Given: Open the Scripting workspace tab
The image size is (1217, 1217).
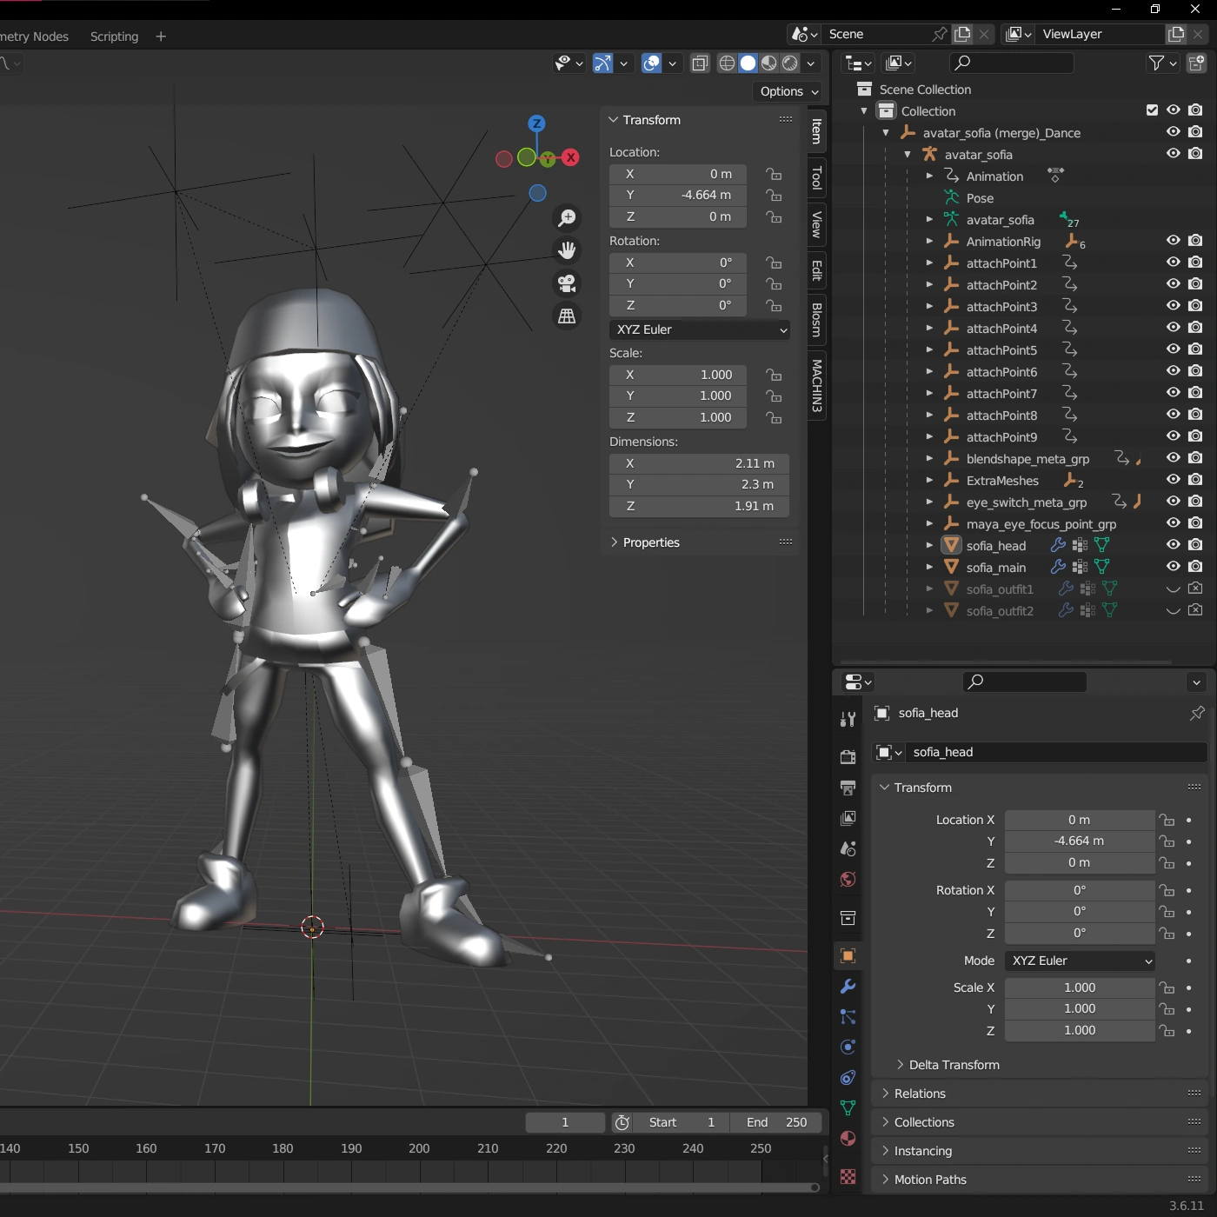Looking at the screenshot, I should (114, 37).
